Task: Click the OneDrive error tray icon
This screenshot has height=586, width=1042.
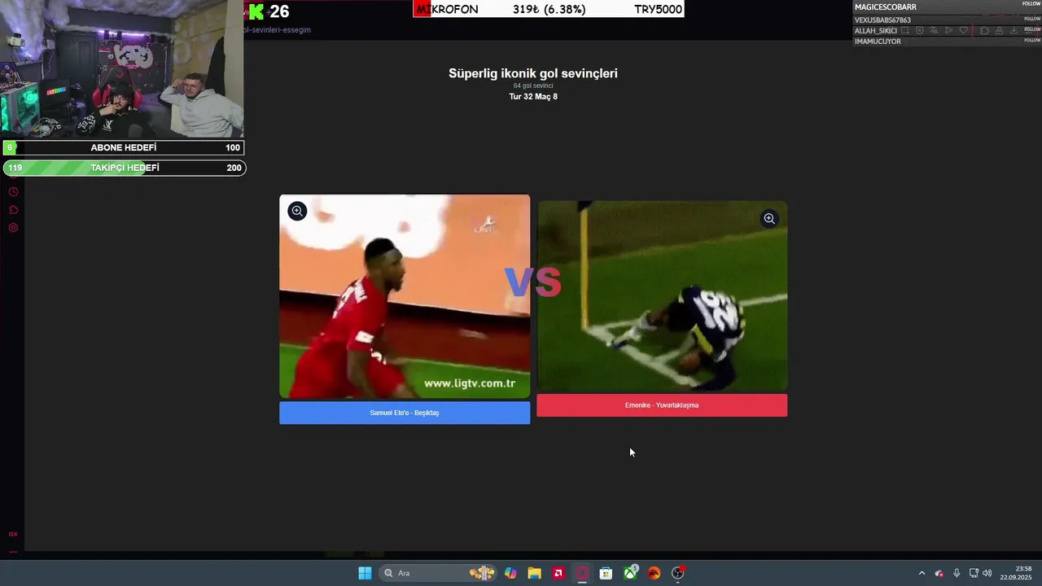Action: [x=939, y=573]
